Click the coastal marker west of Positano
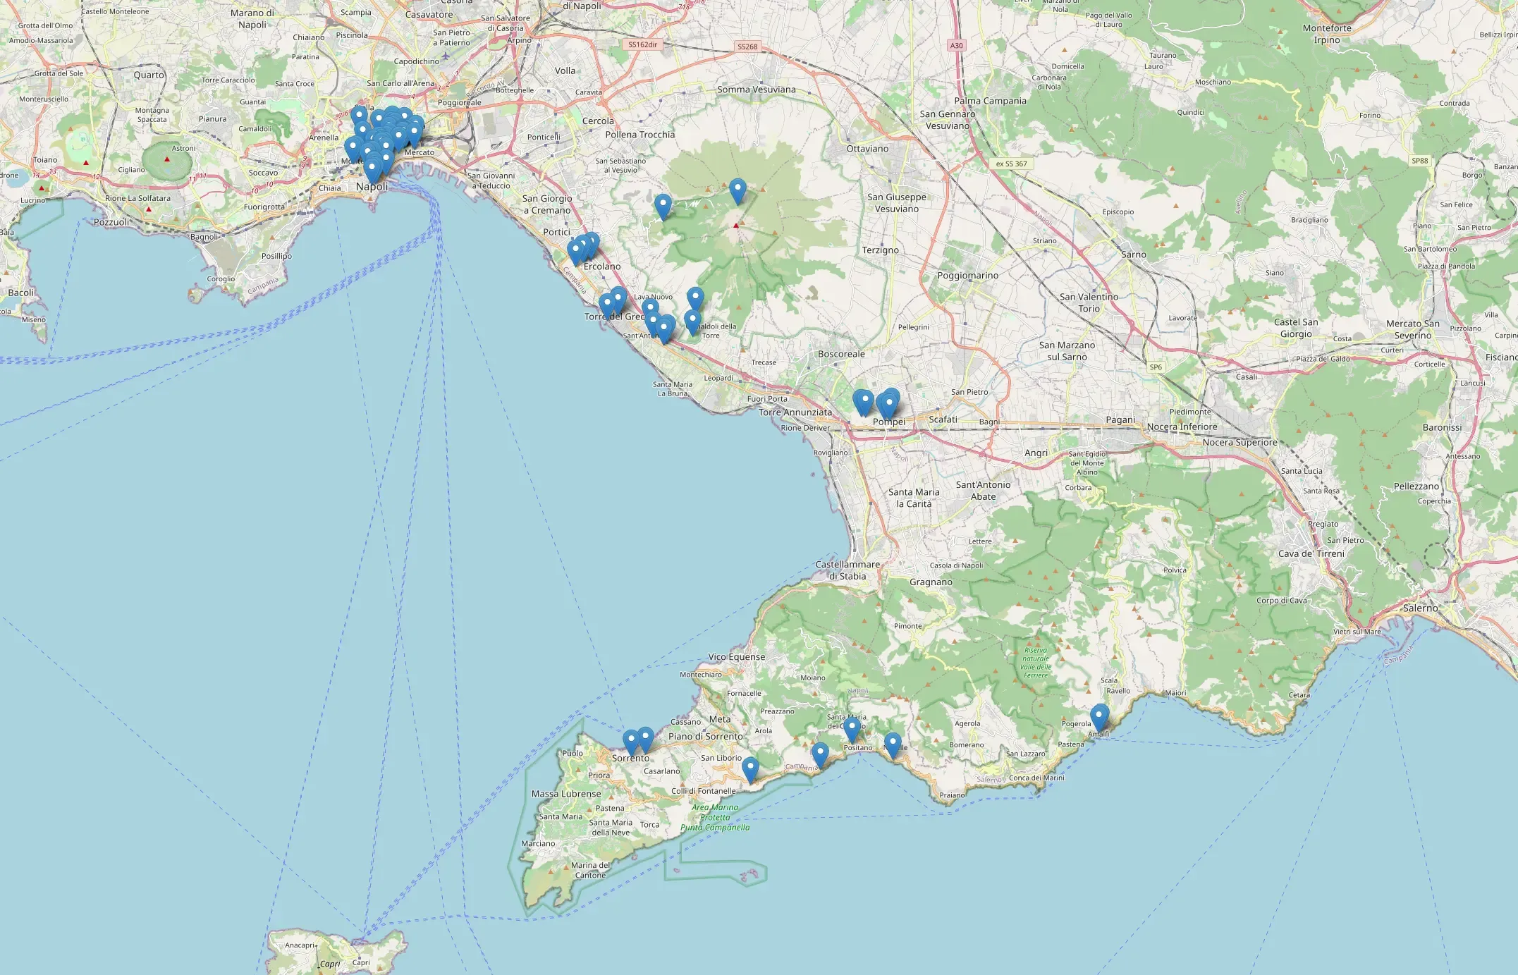Screen dimensions: 1518x975 tap(819, 753)
